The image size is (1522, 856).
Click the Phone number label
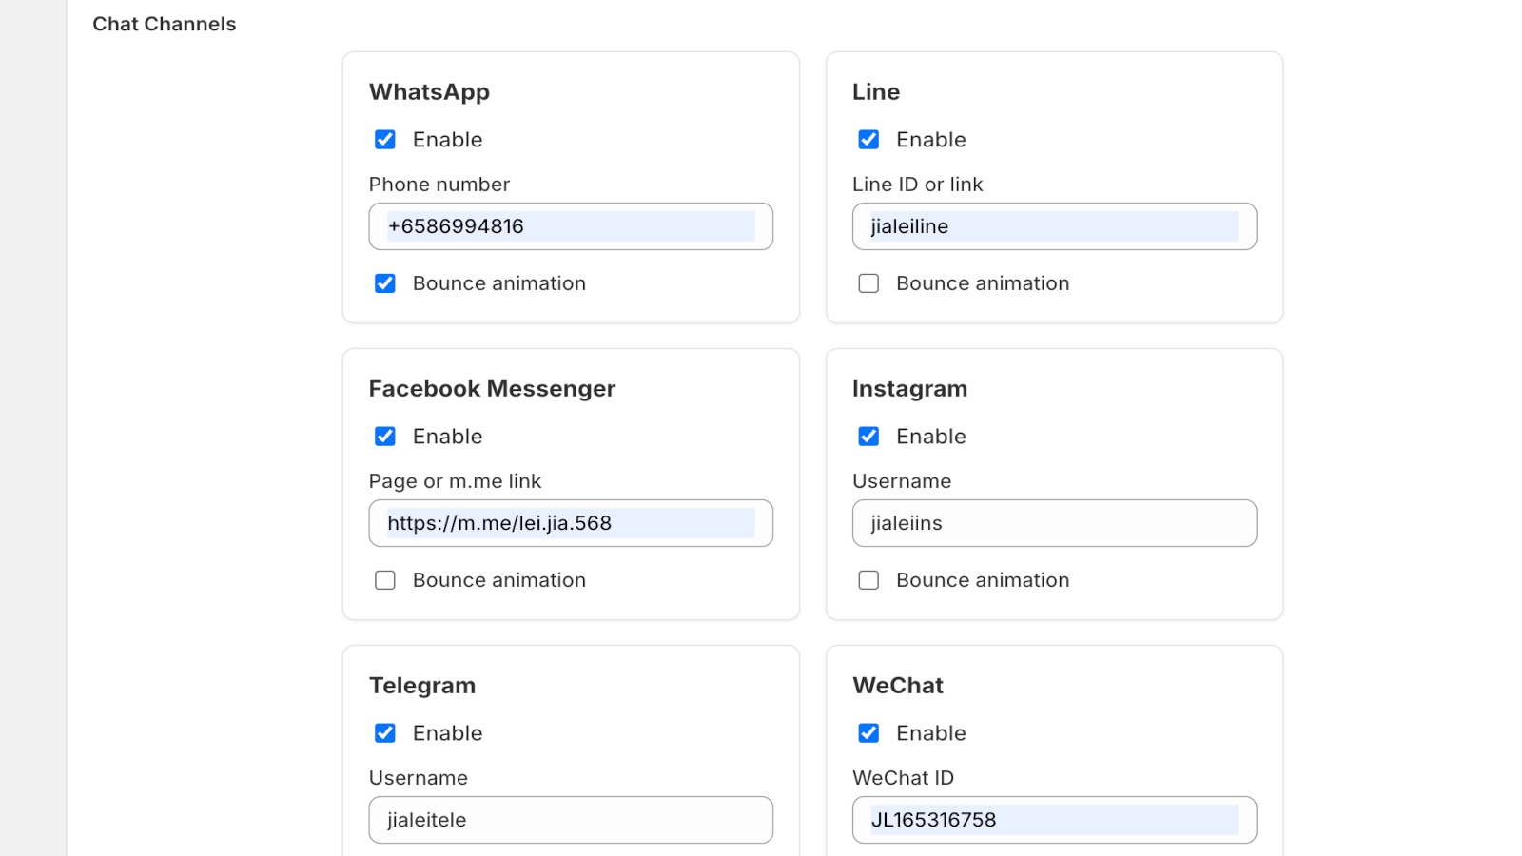pyautogui.click(x=439, y=185)
